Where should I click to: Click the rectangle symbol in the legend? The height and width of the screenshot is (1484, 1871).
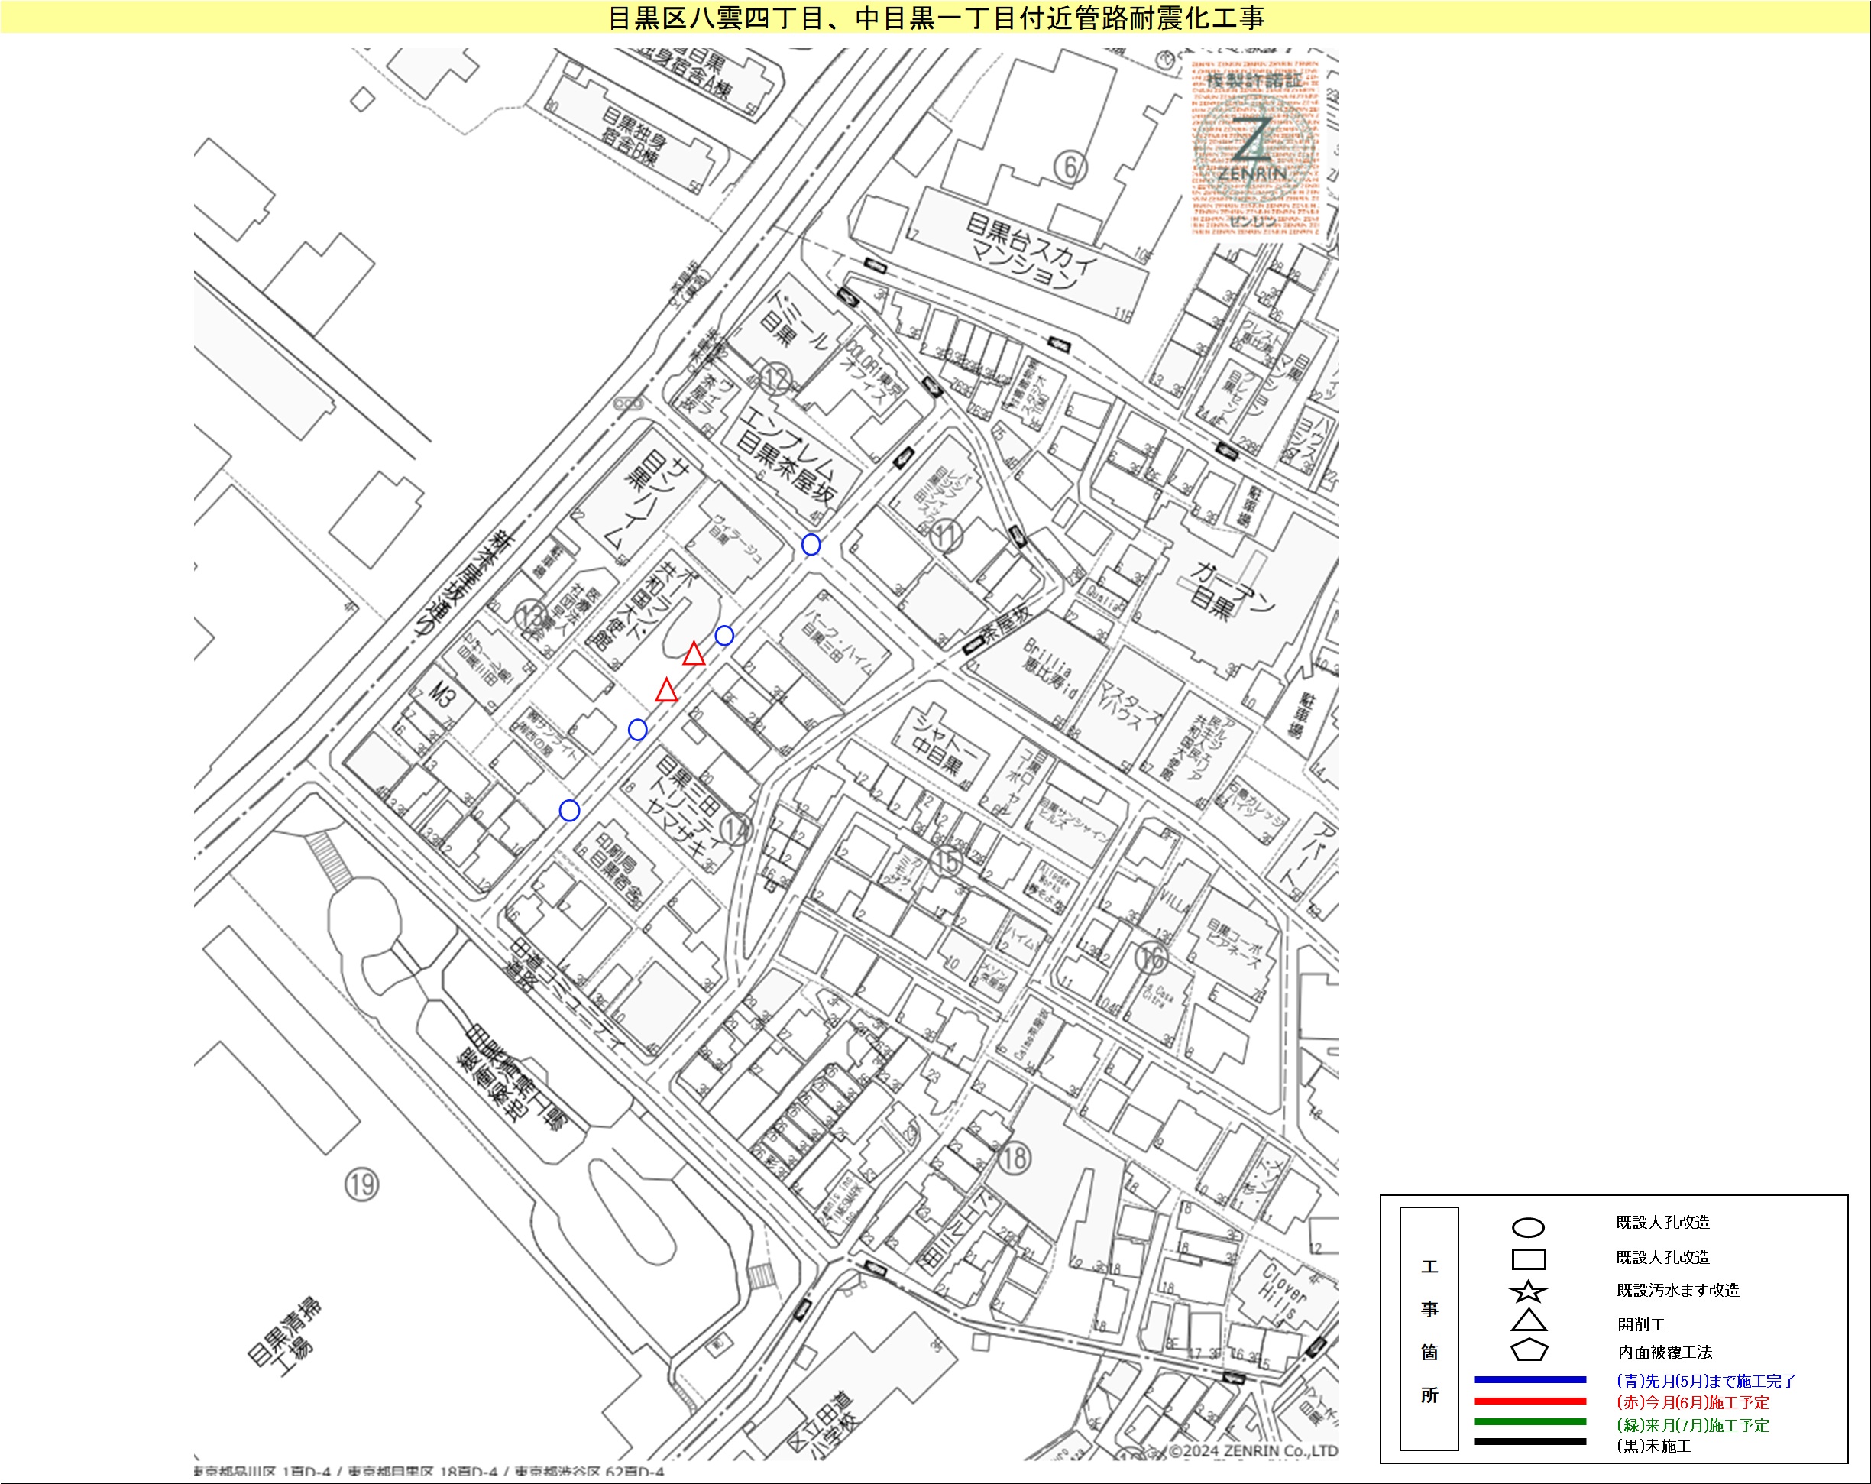click(1528, 1259)
